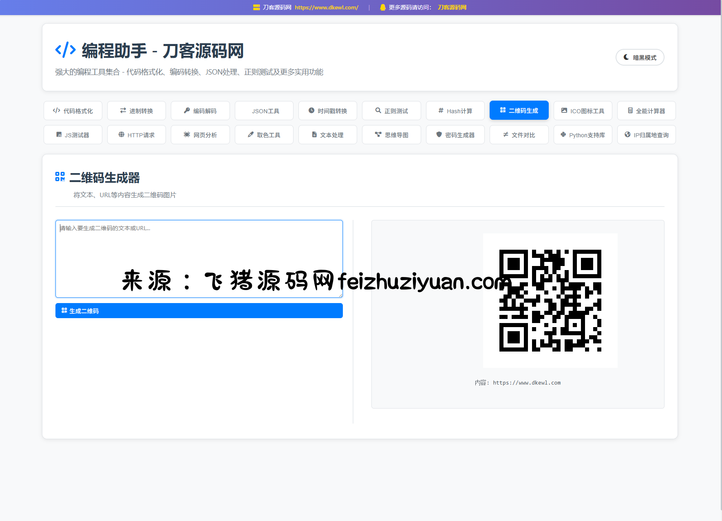Viewport: 722px width, 521px height.
Task: Open the 思维导图 mind map tool
Action: 391,135
